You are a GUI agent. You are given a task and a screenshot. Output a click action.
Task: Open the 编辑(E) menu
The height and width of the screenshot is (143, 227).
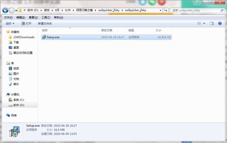coord(21,18)
